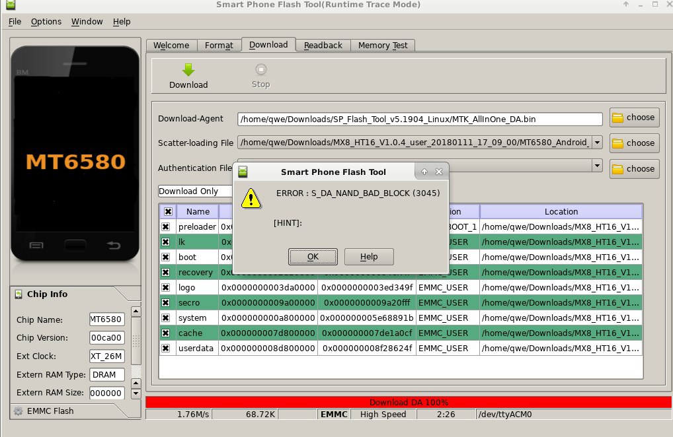Click folder icon for Authentication File choose
673x437 pixels.
(x=617, y=169)
